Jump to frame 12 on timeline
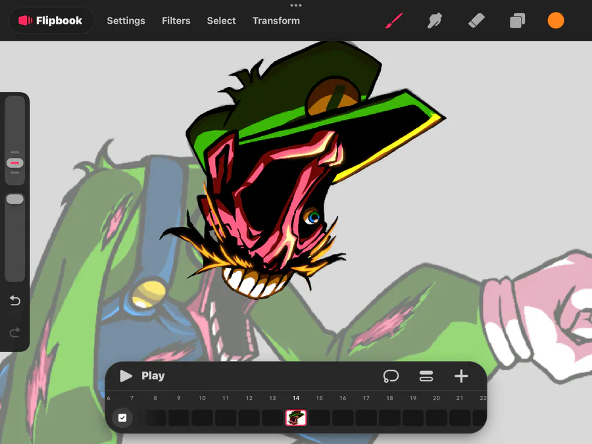 tap(249, 398)
